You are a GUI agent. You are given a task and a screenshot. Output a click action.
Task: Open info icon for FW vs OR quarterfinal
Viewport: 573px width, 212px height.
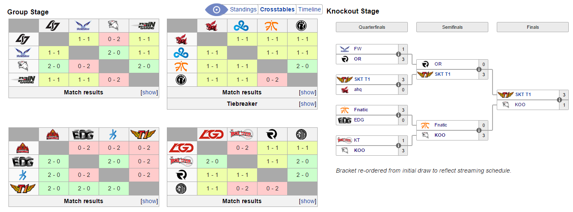398,54
